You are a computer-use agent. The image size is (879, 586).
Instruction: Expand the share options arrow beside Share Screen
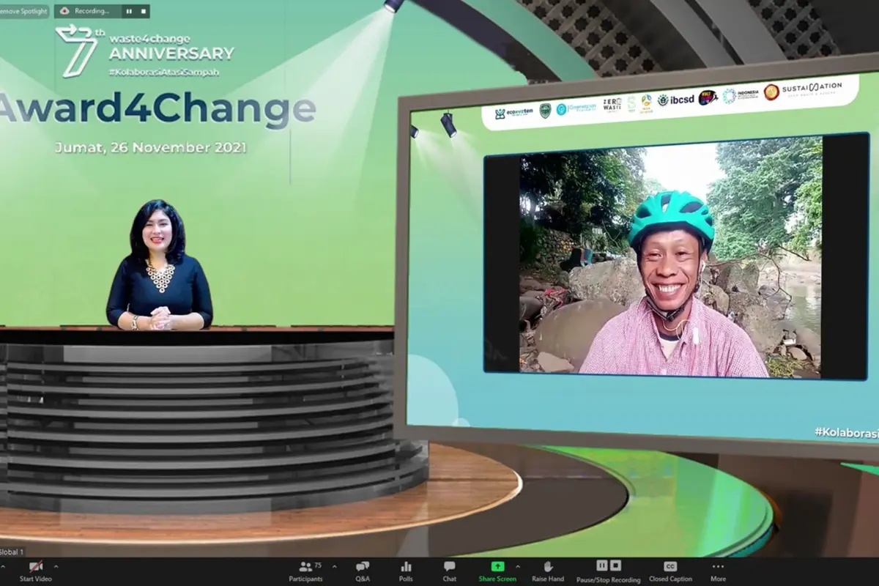pyautogui.click(x=517, y=566)
